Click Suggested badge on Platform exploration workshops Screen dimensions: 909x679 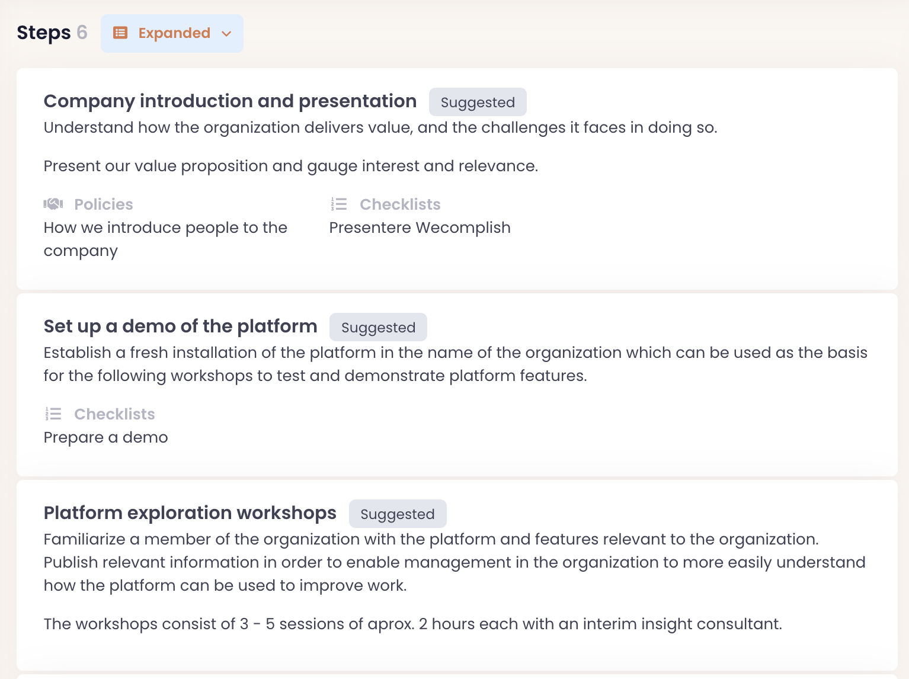[397, 514]
